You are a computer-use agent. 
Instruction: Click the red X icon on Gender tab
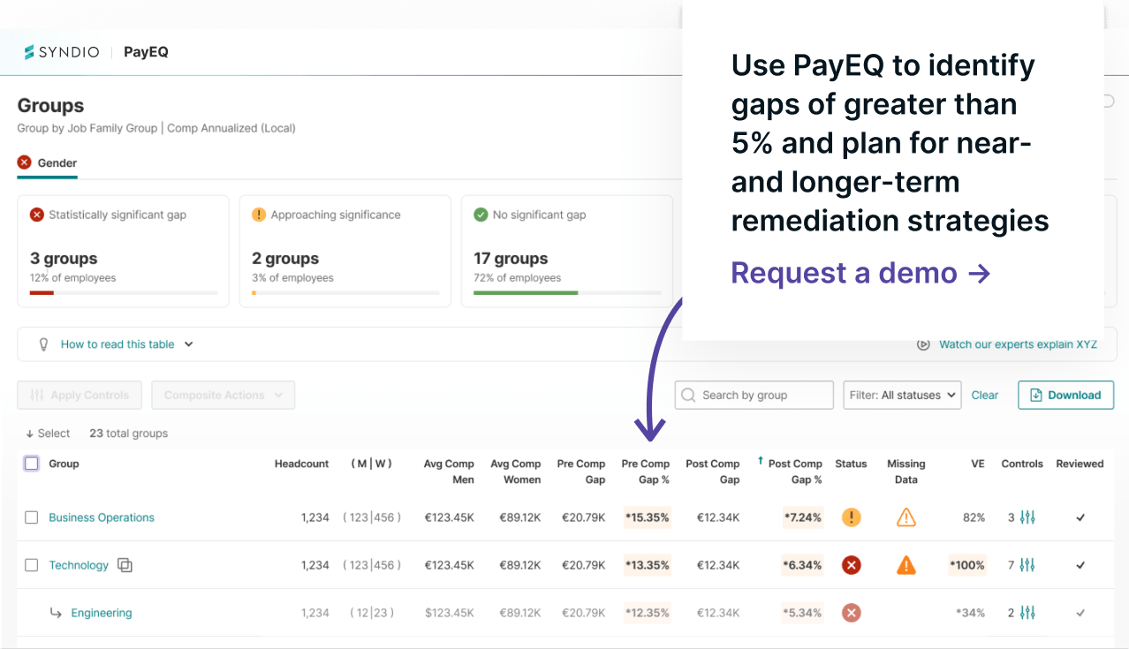pyautogui.click(x=24, y=162)
